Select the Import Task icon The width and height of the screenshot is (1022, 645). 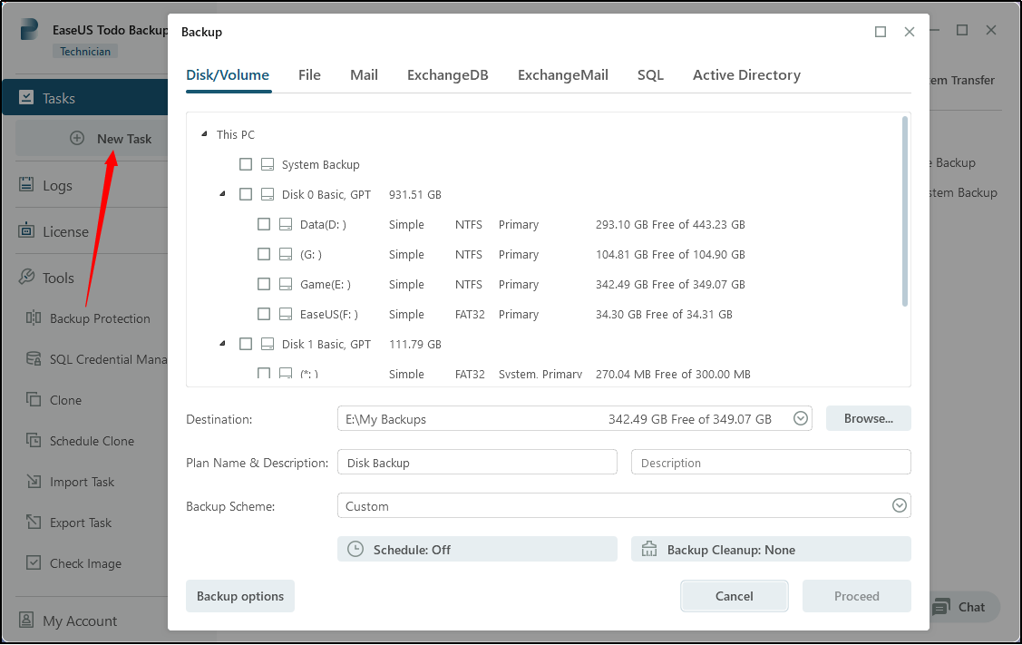[x=34, y=482]
